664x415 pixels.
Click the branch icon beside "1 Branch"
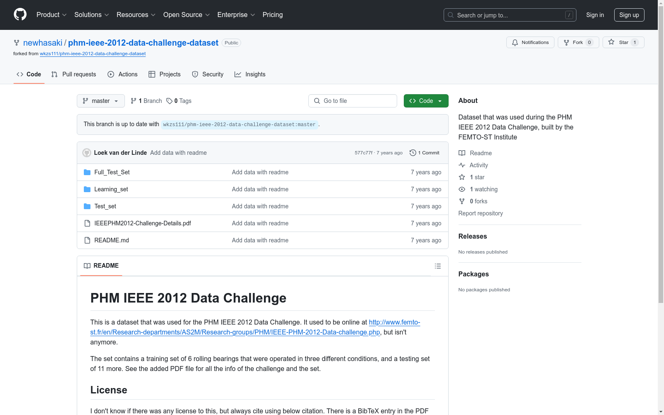click(134, 101)
